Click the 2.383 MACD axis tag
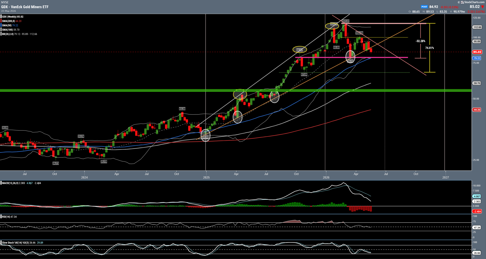Viewport: 486px width, 259px height. coord(477,201)
